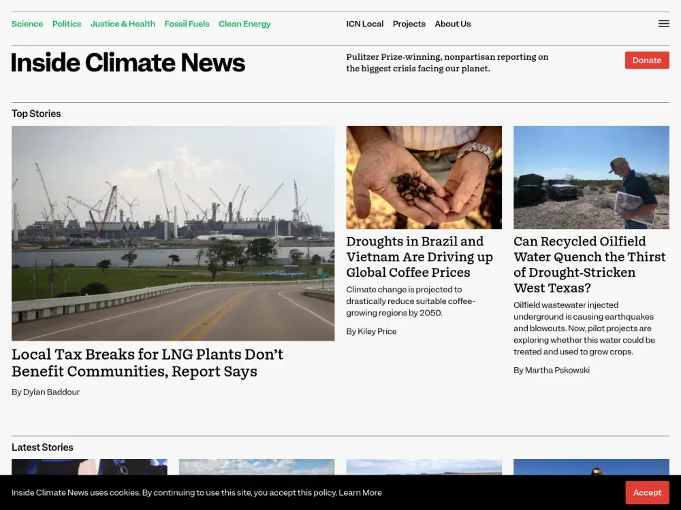
Task: Open the Projects page
Action: click(409, 24)
